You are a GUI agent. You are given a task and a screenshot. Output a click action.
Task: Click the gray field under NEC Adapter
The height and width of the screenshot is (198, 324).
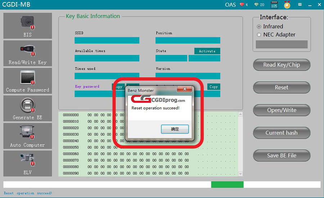[x=282, y=44]
